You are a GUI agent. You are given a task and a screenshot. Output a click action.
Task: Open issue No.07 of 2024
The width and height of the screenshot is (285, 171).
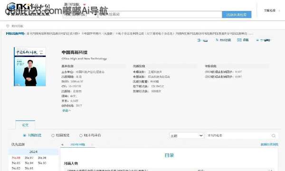pos(29,158)
